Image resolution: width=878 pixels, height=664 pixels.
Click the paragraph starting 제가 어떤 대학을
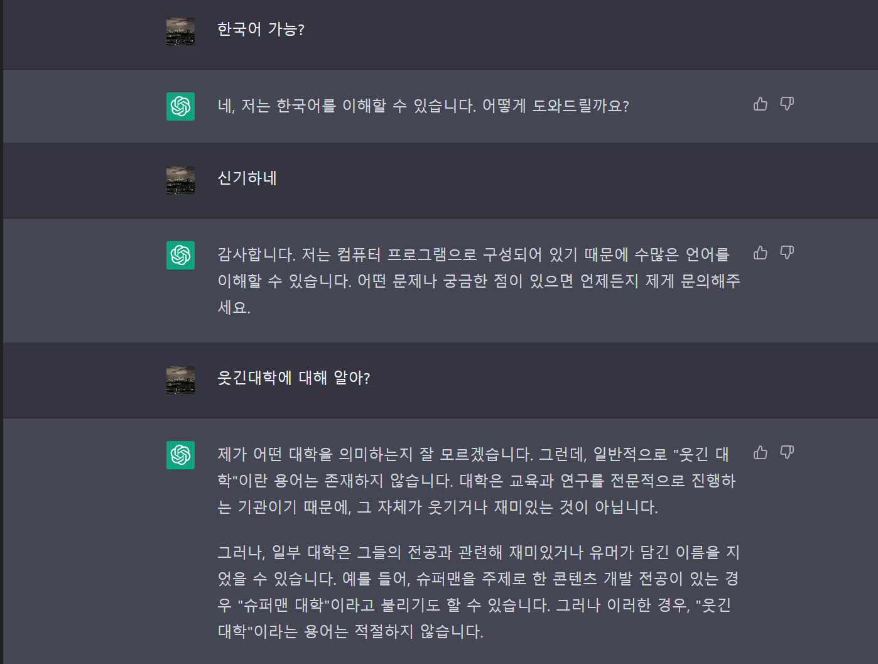pyautogui.click(x=476, y=481)
